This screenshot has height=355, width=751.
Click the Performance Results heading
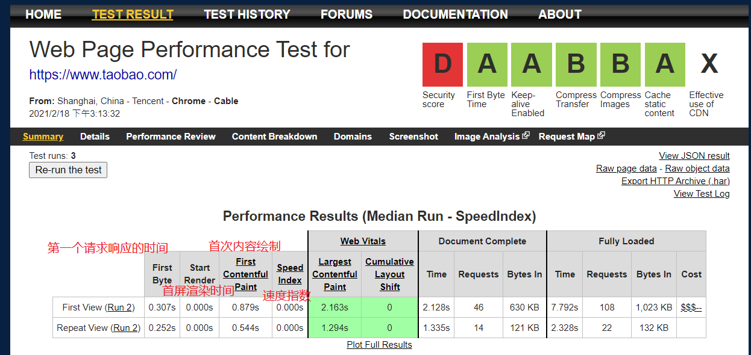379,216
